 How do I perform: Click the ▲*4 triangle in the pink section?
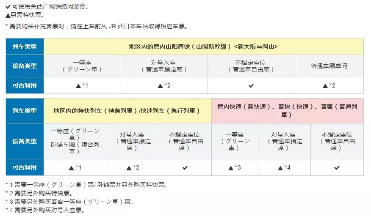[x=280, y=168]
